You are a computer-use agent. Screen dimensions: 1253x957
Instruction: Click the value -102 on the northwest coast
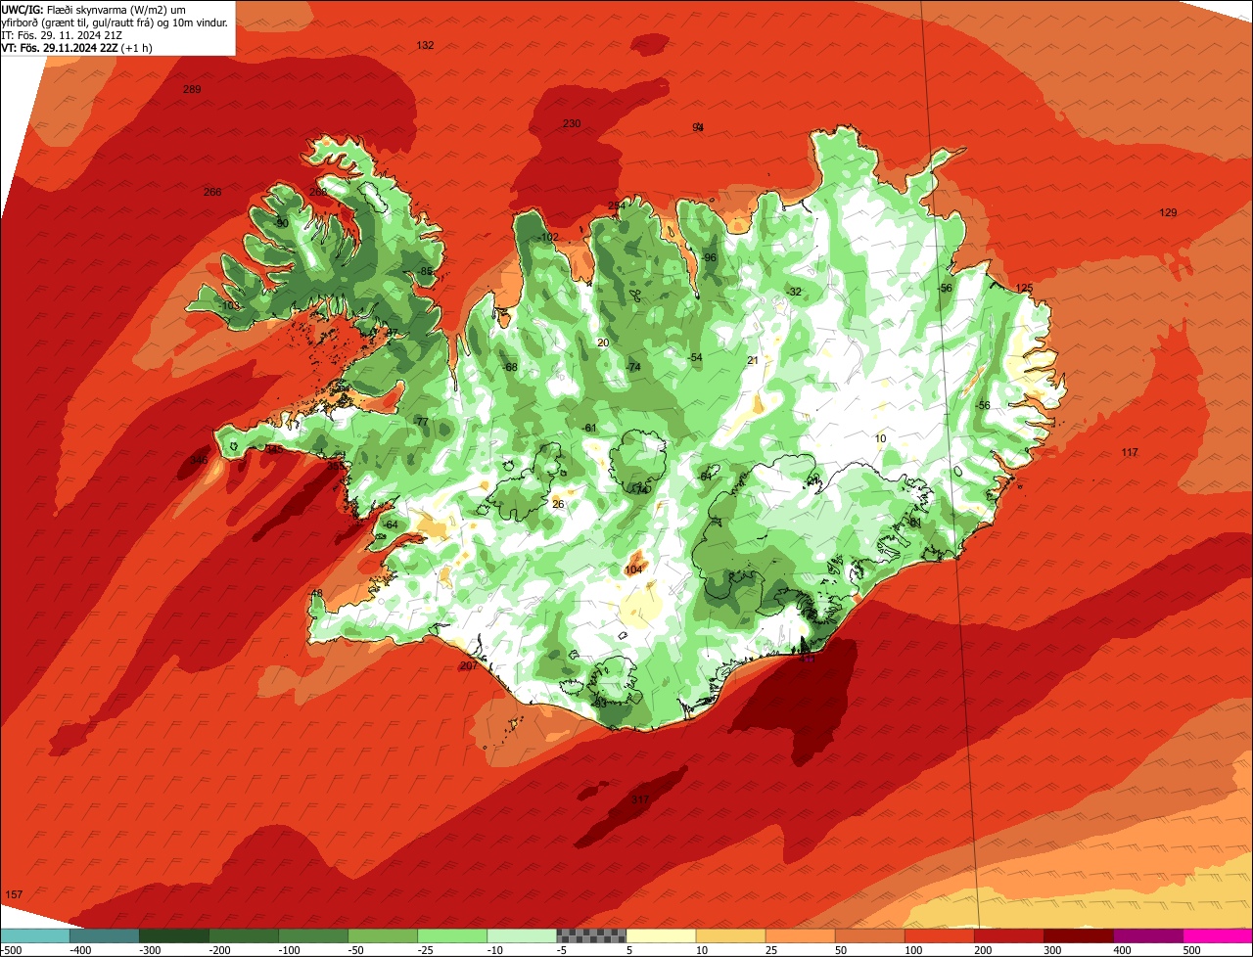(x=548, y=238)
